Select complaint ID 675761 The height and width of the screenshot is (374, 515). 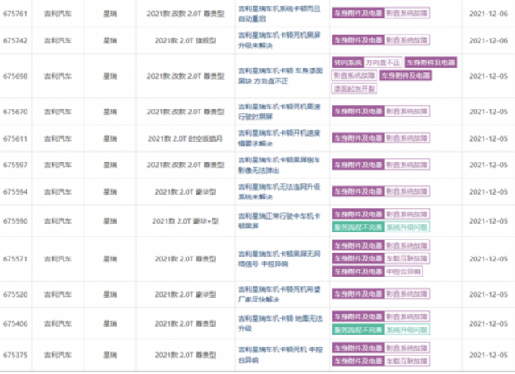click(x=15, y=14)
